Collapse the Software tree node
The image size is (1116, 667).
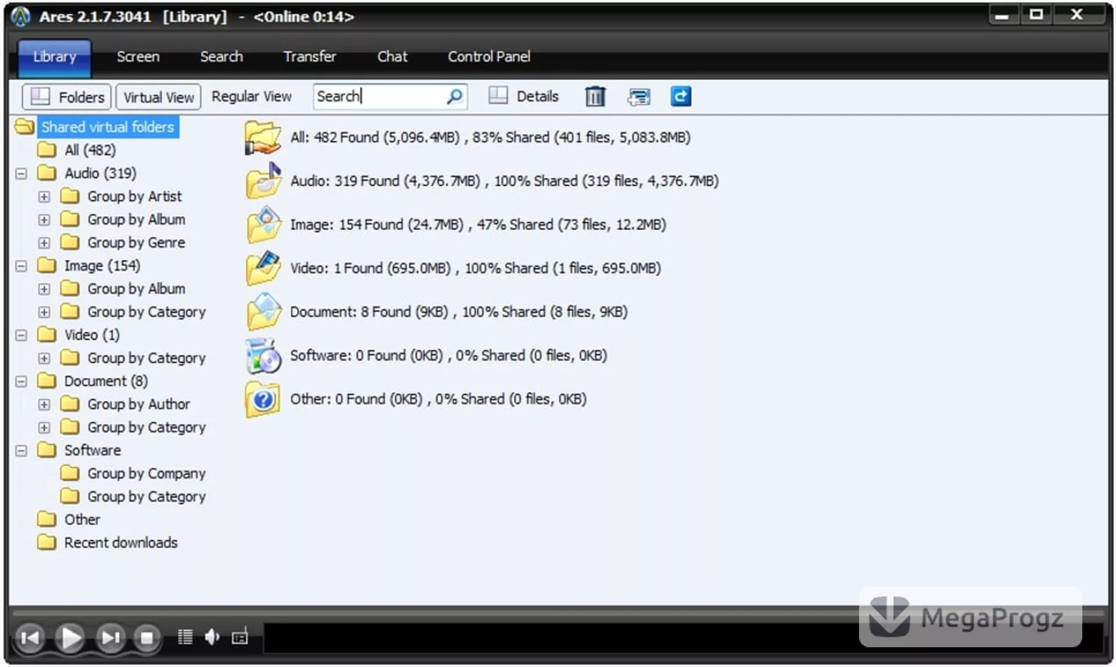click(x=21, y=450)
